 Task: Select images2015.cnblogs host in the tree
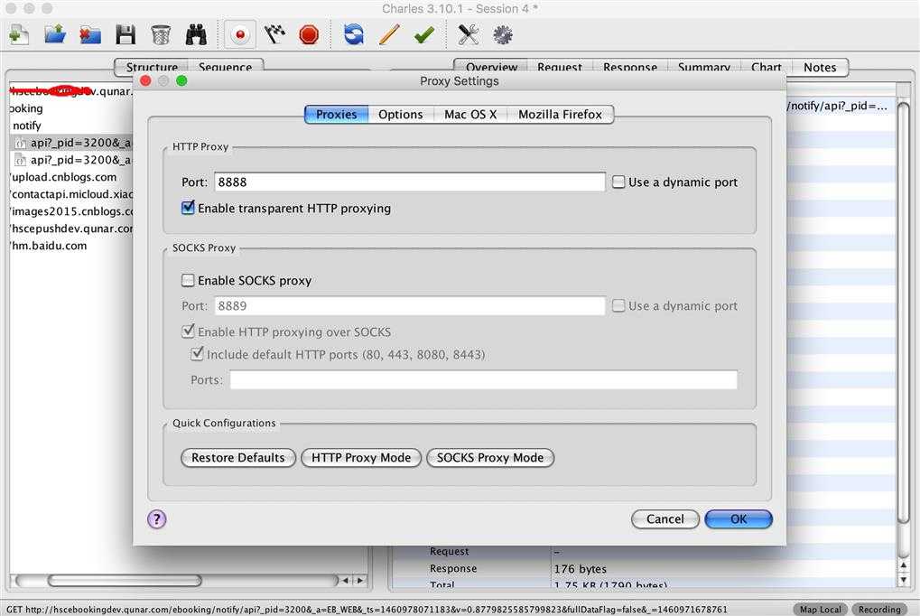coord(73,211)
